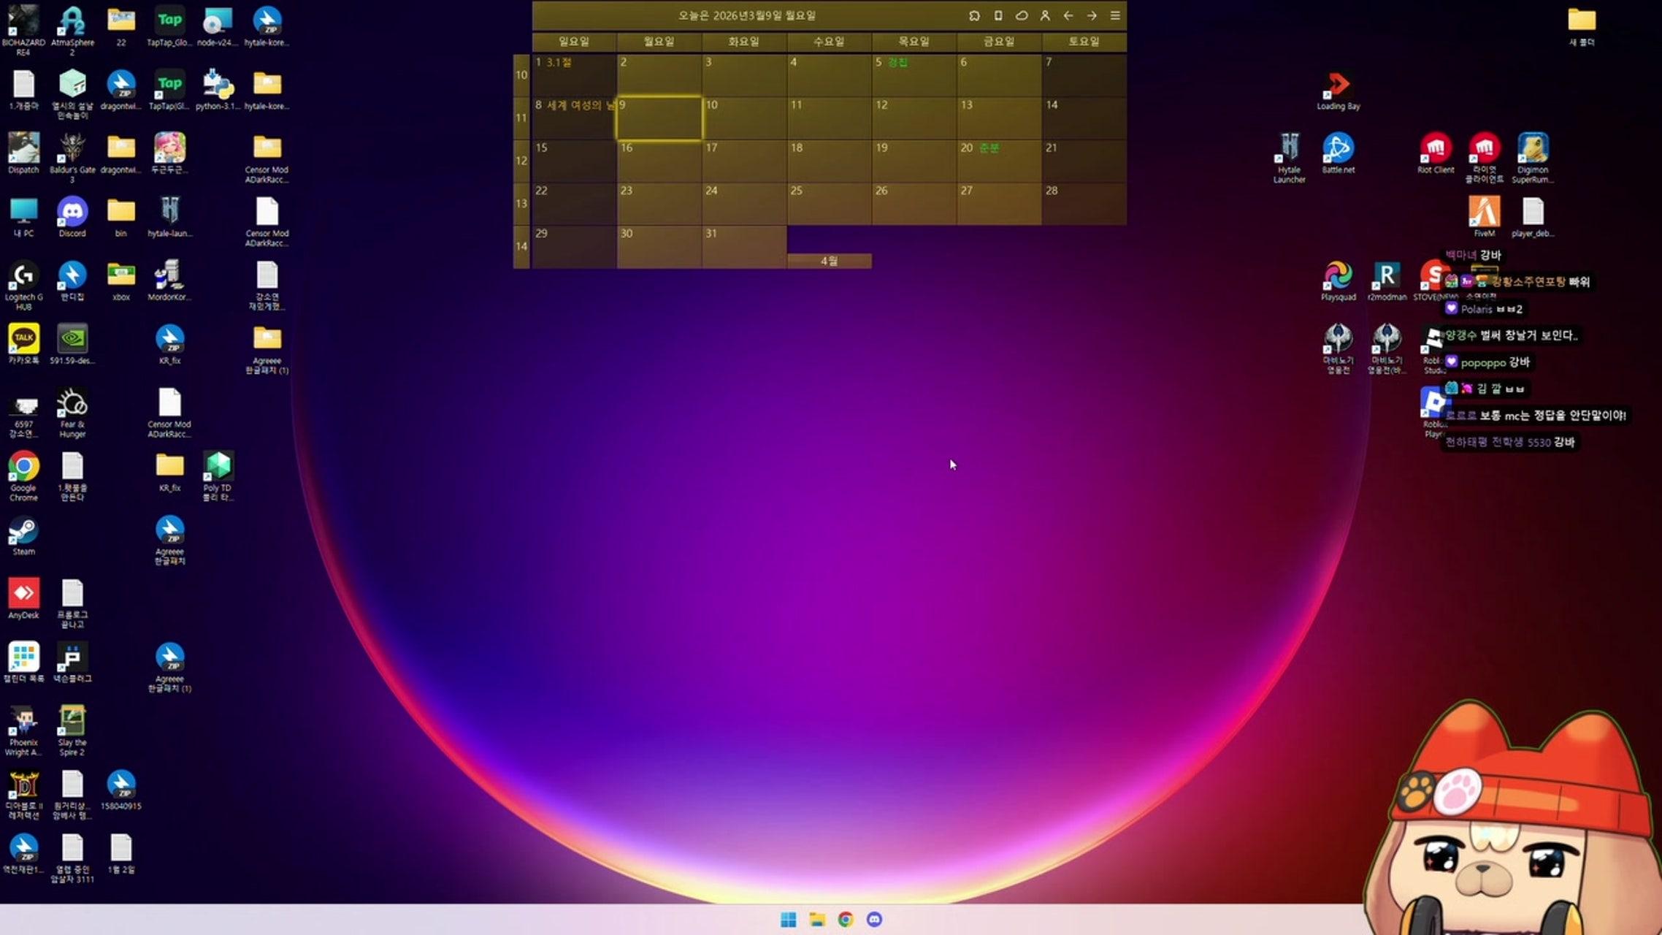Click today's date title in calendar header
Screen dimensions: 1662x935
[746, 15]
